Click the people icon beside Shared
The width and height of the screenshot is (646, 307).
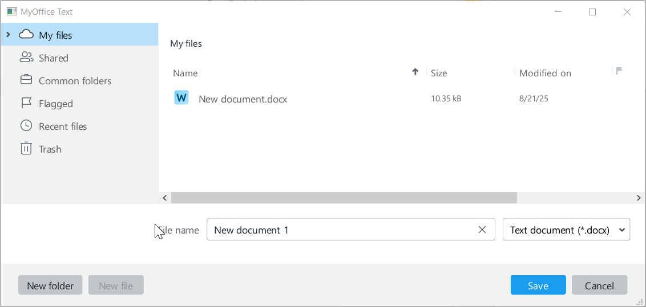point(26,57)
